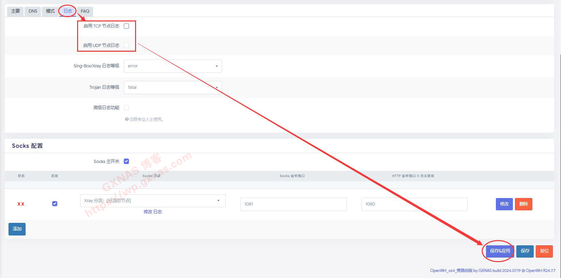
Task: Uncheck the Socks 主开关 checkbox
Action: click(x=127, y=161)
